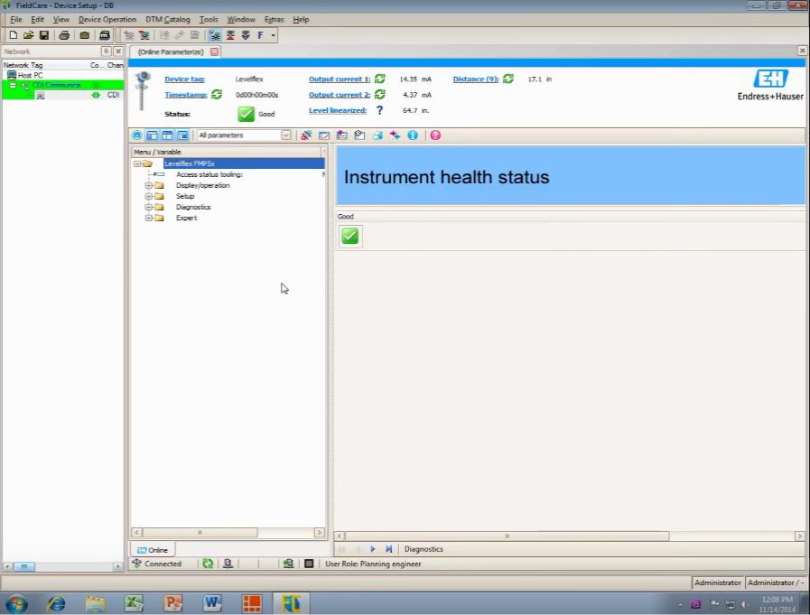The image size is (810, 615).
Task: Select the Online Parameterize tab
Action: (171, 51)
